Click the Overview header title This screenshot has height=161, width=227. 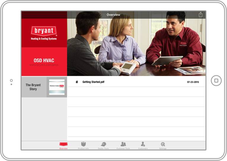(113, 15)
